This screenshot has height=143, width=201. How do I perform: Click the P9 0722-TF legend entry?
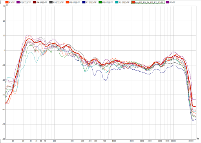[122, 2]
